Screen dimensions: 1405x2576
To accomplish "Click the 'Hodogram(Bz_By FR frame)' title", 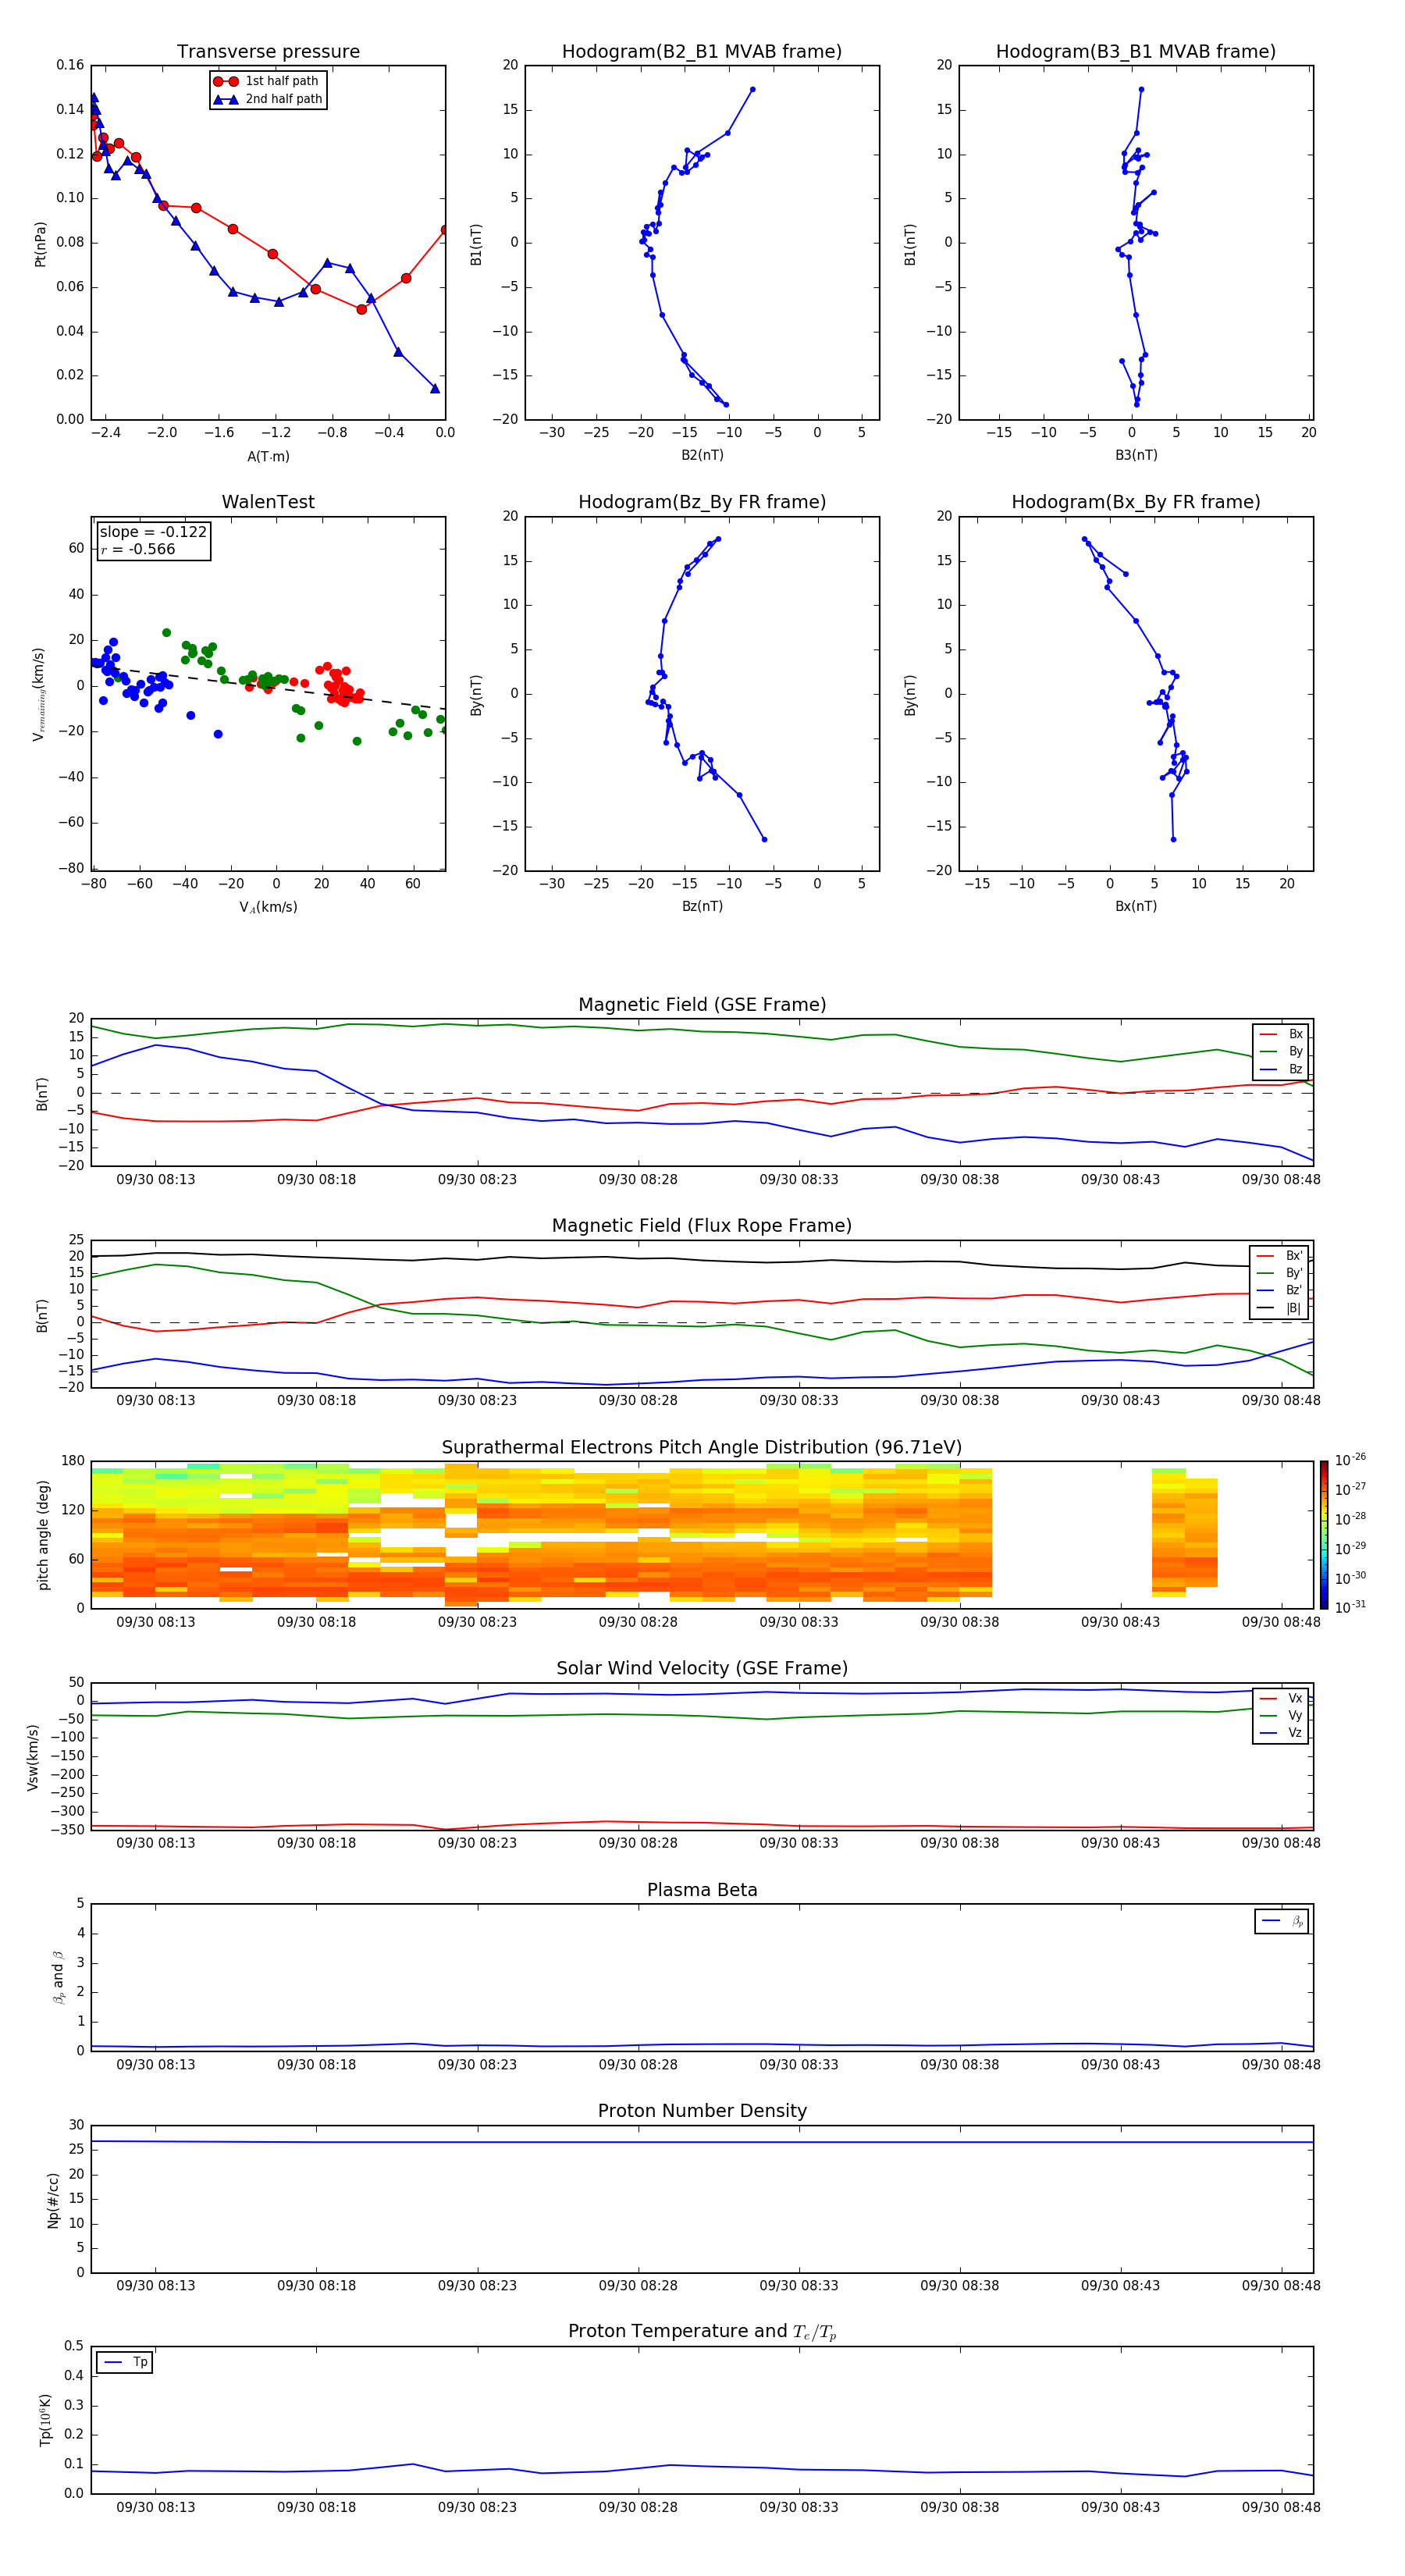I will pos(702,502).
